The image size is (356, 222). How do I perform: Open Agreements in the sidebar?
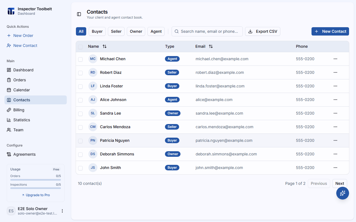[x=36, y=154]
